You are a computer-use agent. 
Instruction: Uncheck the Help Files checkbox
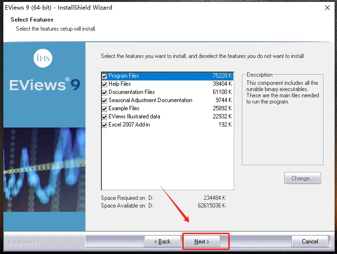(x=105, y=84)
